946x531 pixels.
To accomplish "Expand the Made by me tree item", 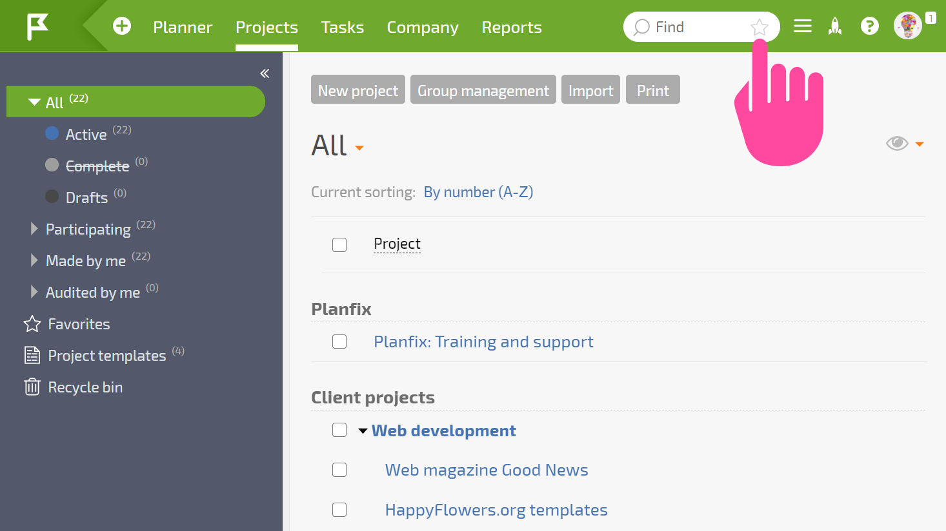I will (34, 260).
